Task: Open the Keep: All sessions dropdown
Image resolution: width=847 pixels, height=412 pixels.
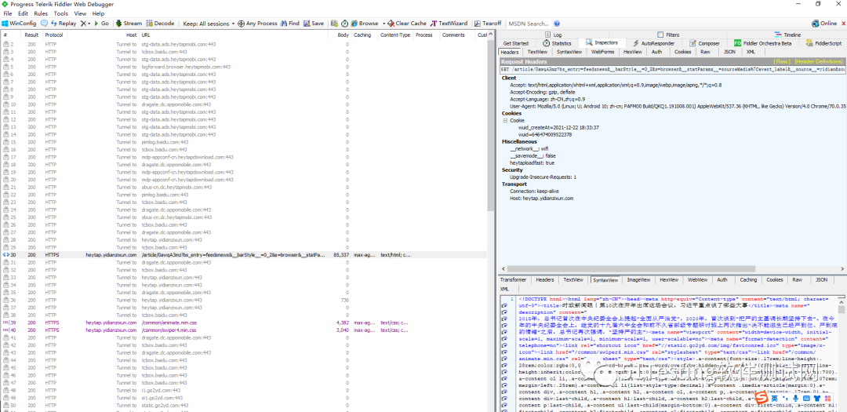Action: (208, 24)
